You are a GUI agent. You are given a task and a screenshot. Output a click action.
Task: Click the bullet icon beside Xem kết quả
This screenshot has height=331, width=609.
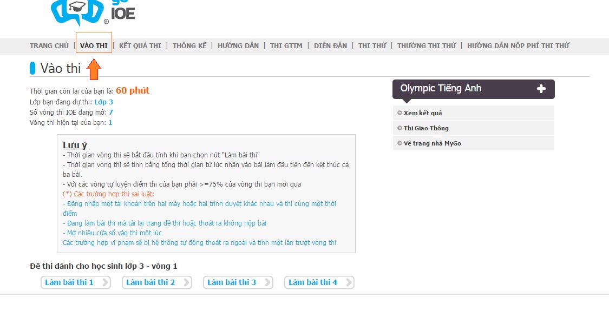click(400, 113)
